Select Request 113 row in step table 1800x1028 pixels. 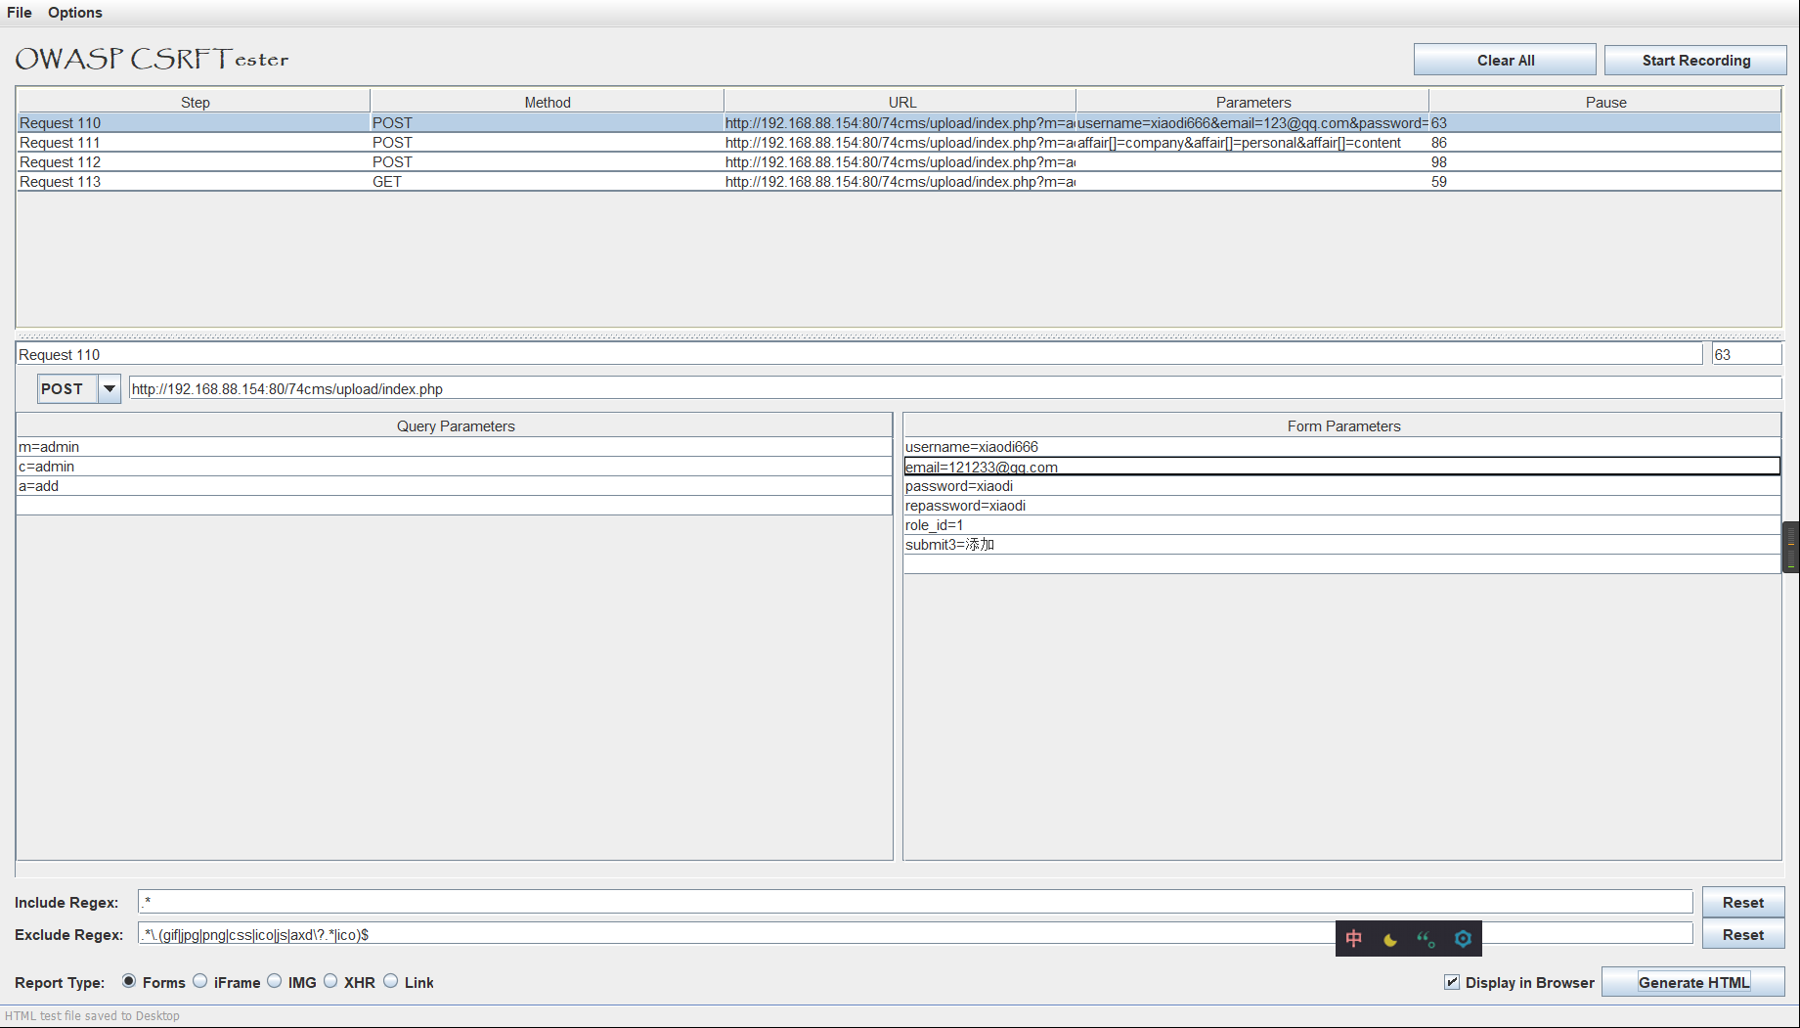pos(899,182)
